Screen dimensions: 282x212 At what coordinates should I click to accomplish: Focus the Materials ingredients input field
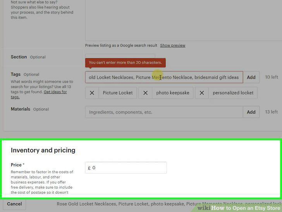[164, 112]
